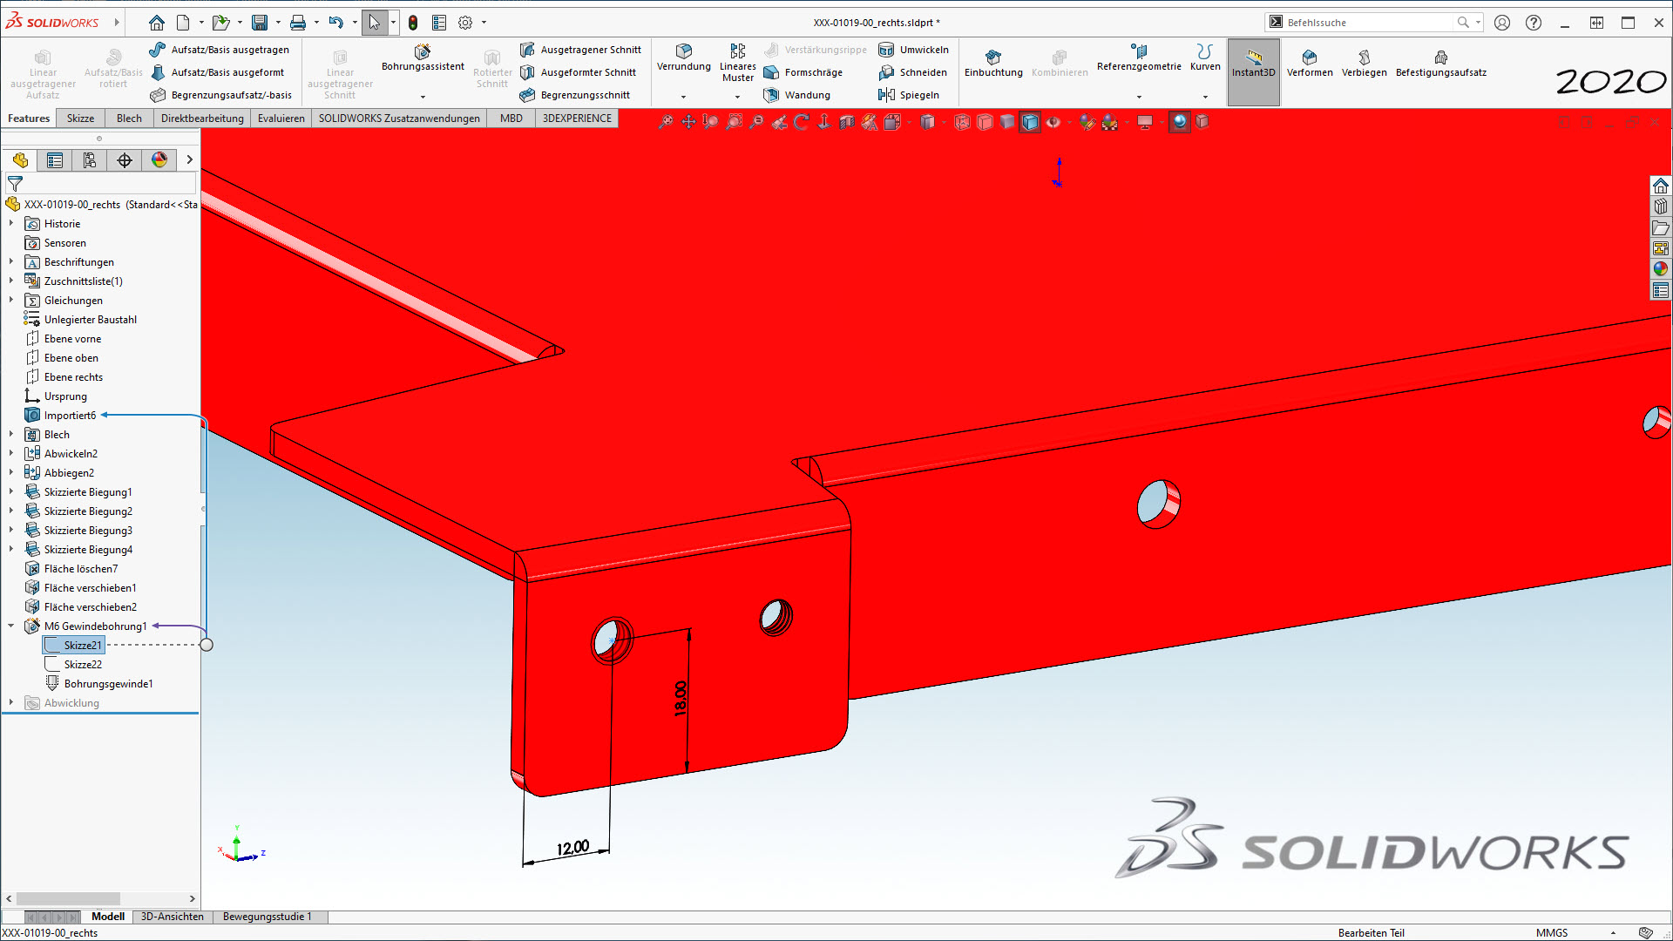Open the dropdown arrow next to Save
The width and height of the screenshot is (1673, 941).
coord(278,23)
